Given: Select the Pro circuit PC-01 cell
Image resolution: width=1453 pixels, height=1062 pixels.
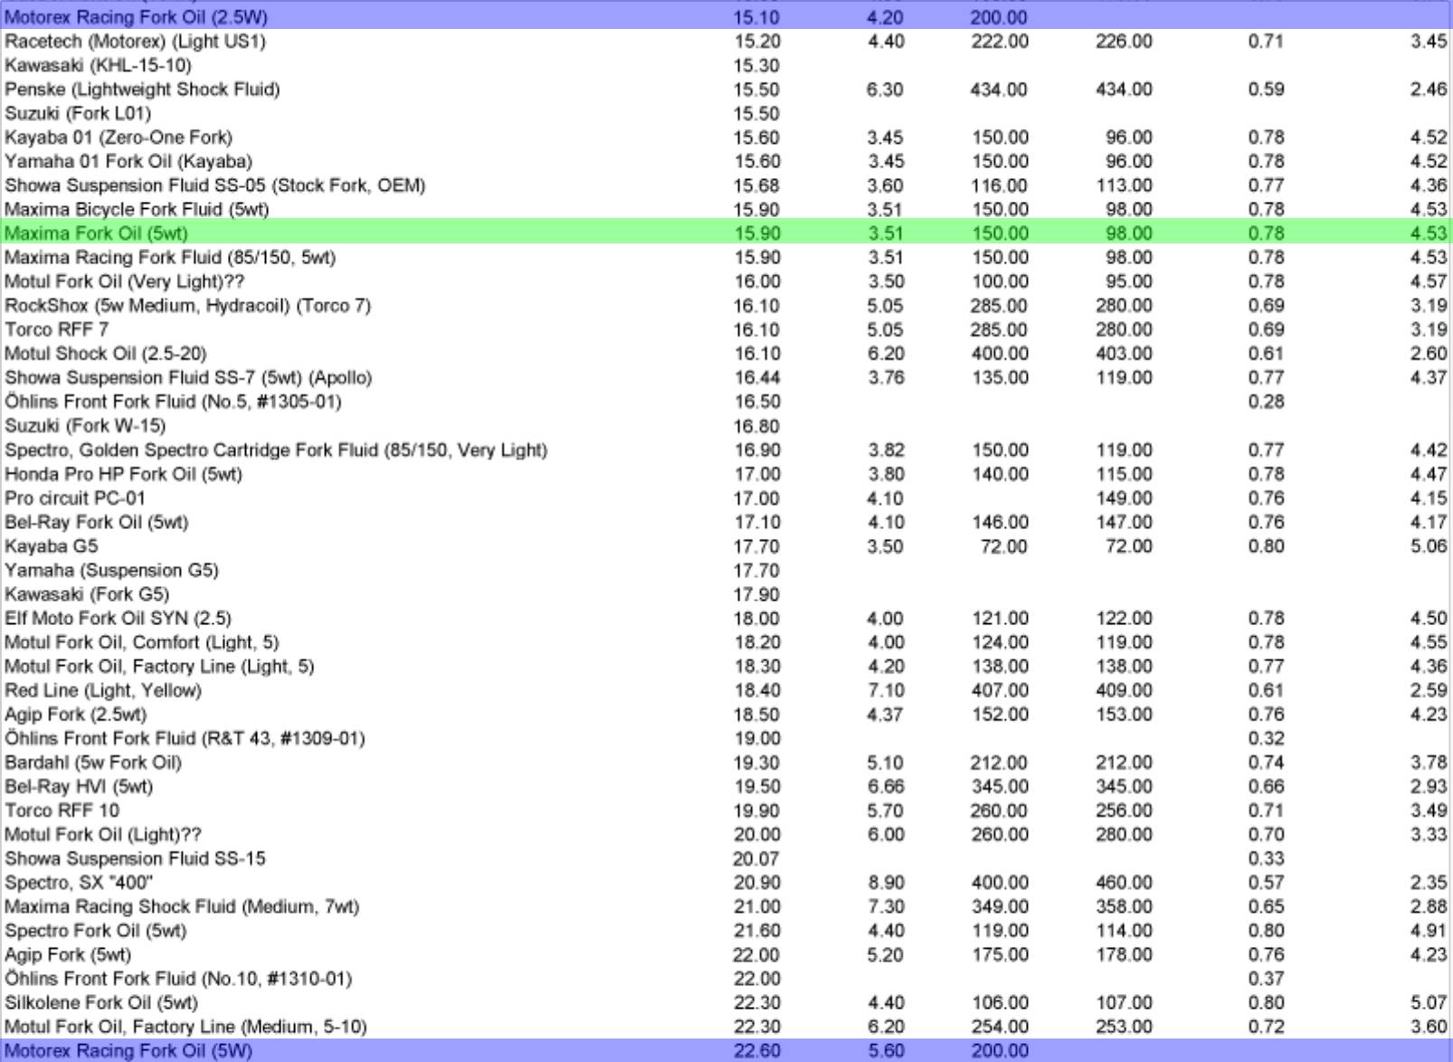Looking at the screenshot, I should (x=75, y=498).
